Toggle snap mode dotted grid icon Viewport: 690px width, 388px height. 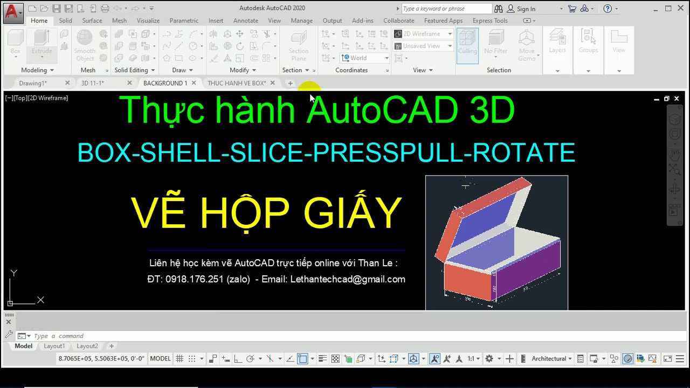[x=192, y=359]
